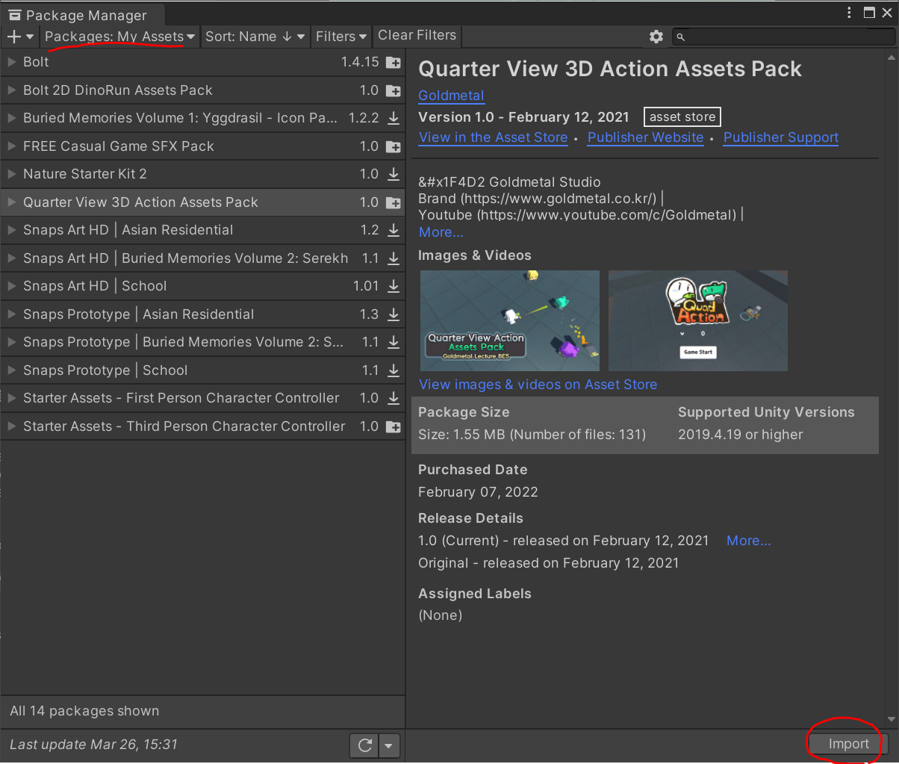Image resolution: width=899 pixels, height=764 pixels.
Task: Click the import icon on the Bolt row
Action: (393, 63)
